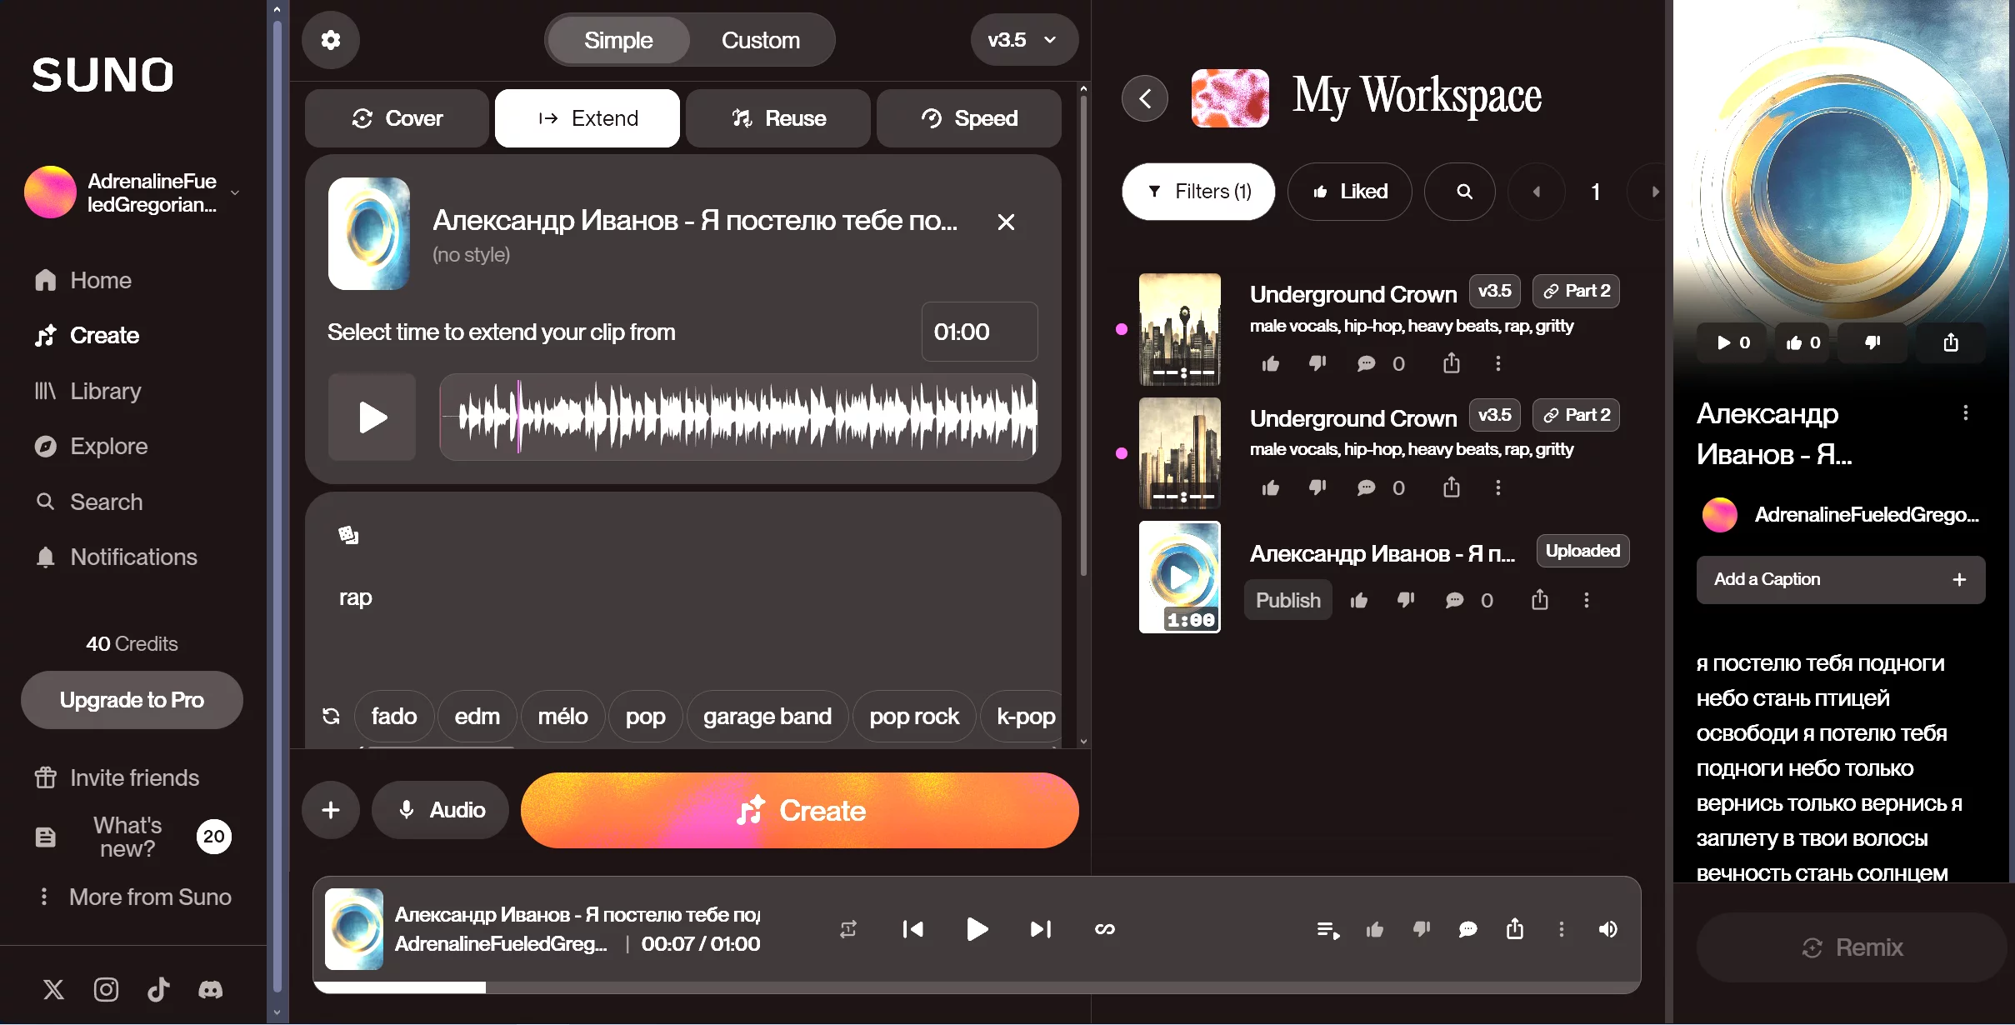
Task: Open Suno's Instagram page
Action: pos(106,989)
